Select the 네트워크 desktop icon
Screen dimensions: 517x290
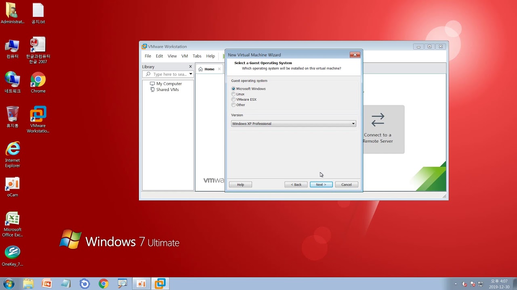click(13, 83)
